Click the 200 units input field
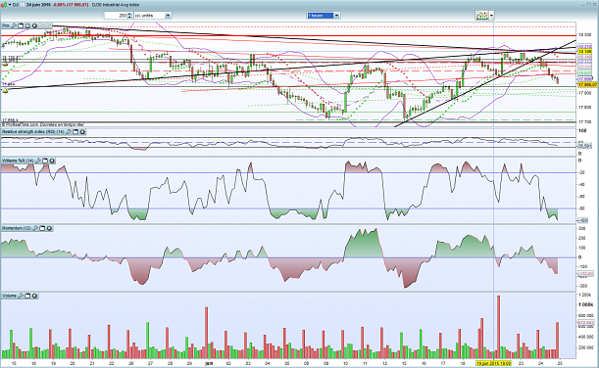Screen dimensions: 599x368 coord(116,16)
